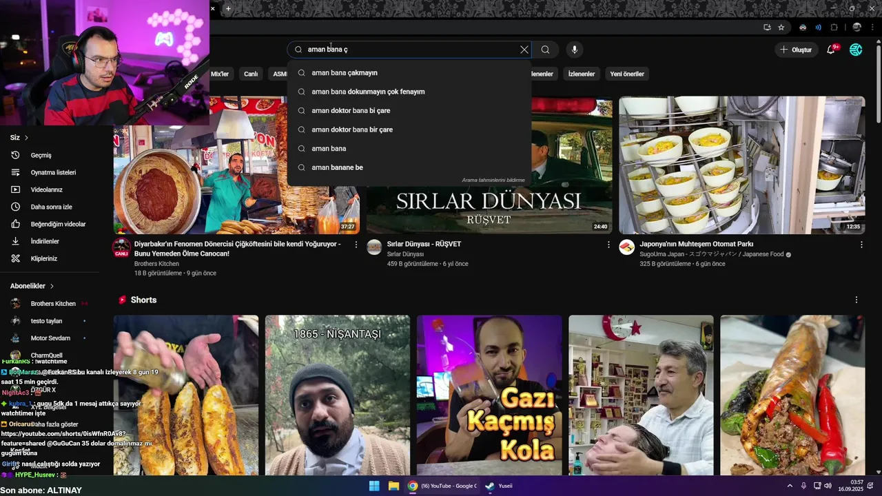The height and width of the screenshot is (496, 882).
Task: Open Shorts section options menu
Action: tap(857, 300)
